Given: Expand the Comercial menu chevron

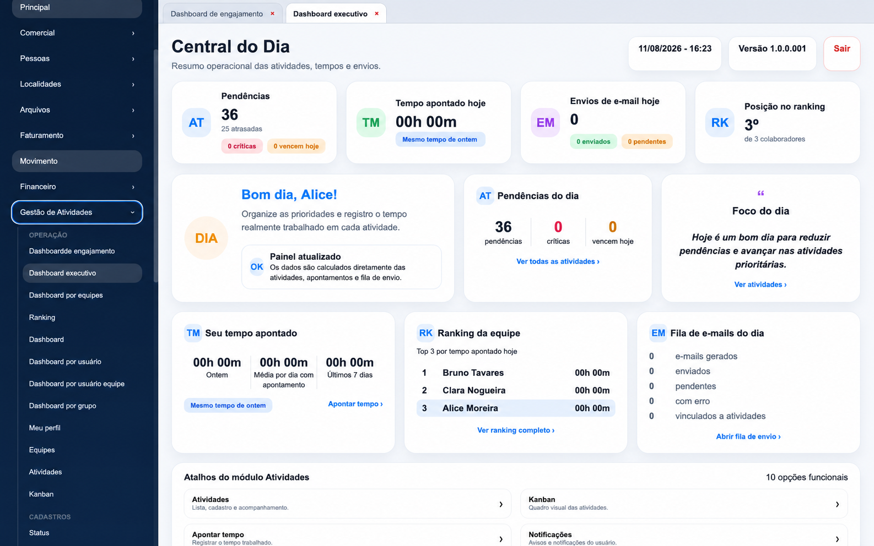Looking at the screenshot, I should (x=133, y=33).
